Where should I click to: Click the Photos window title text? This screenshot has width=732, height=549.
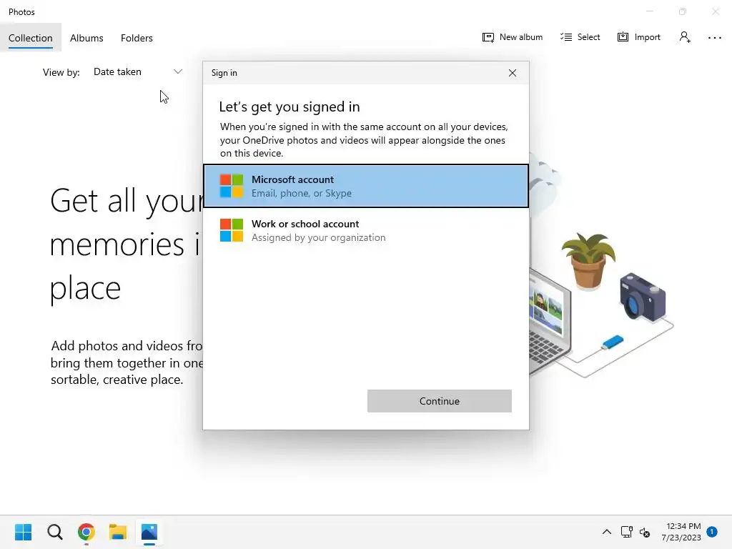pyautogui.click(x=21, y=12)
